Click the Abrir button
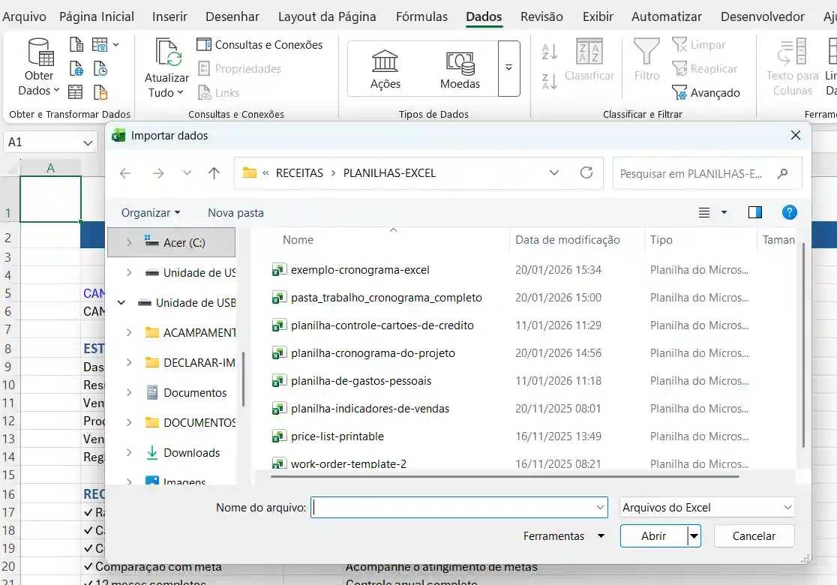Viewport: 837px width, 585px height. (x=651, y=535)
